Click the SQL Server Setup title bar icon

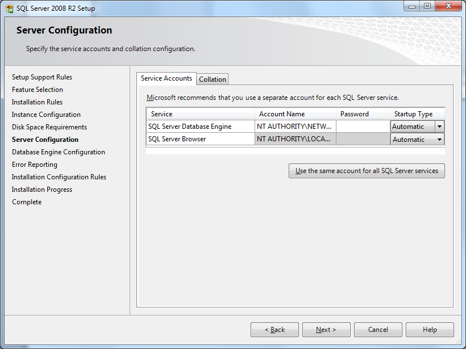click(9, 9)
